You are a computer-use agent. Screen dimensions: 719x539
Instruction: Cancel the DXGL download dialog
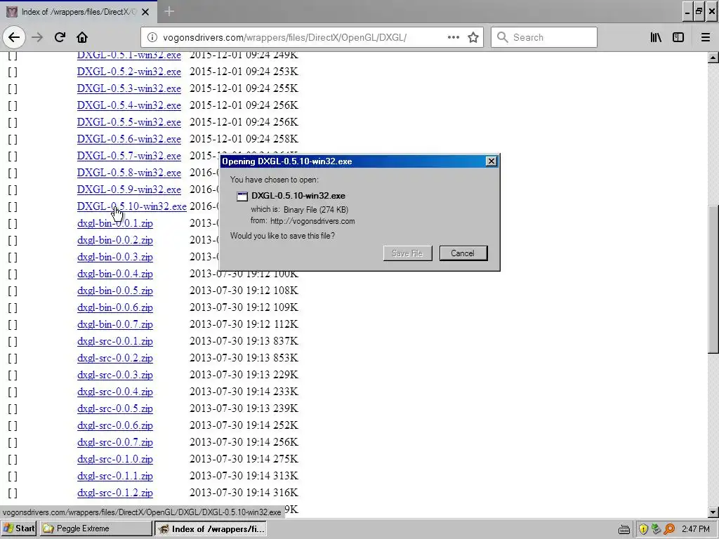tap(463, 253)
